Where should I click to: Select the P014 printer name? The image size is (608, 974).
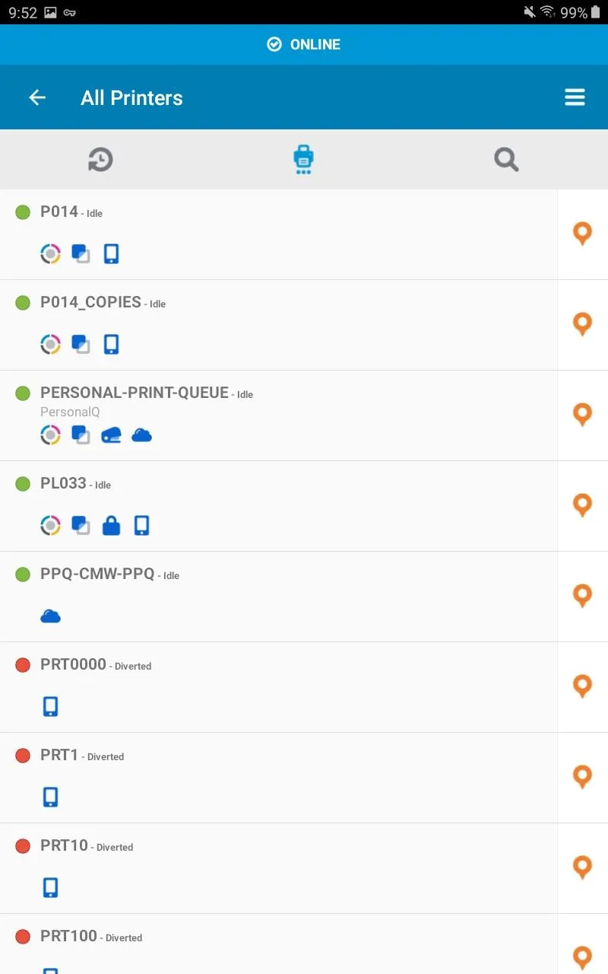[x=59, y=212]
